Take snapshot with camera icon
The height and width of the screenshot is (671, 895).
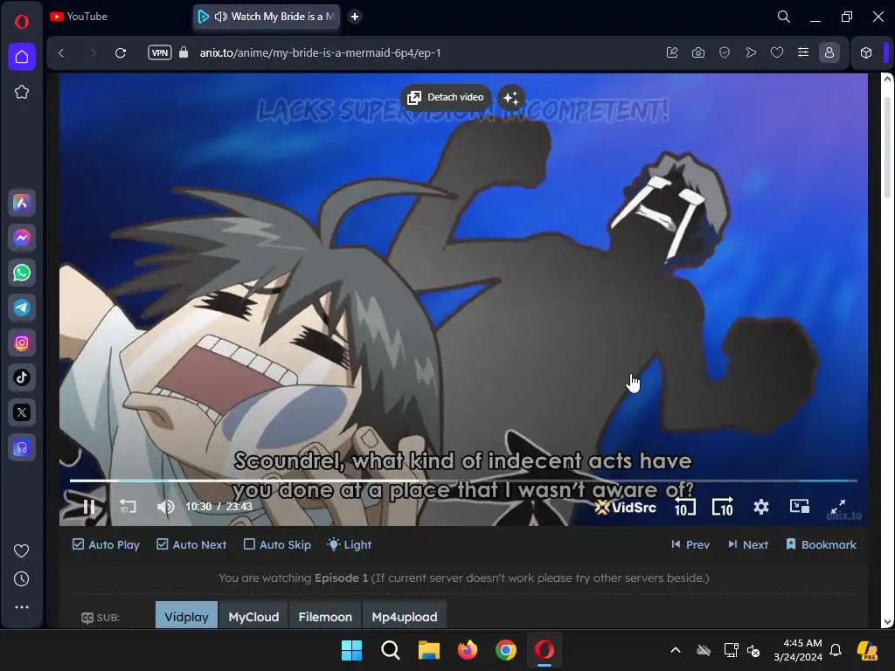(698, 52)
